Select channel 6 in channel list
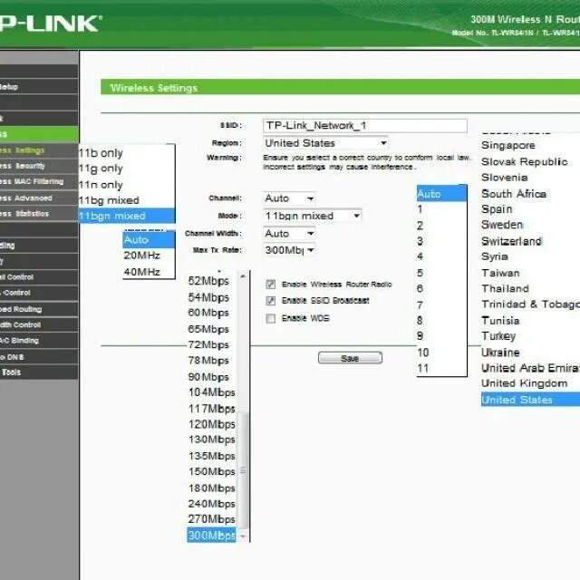 [441, 288]
